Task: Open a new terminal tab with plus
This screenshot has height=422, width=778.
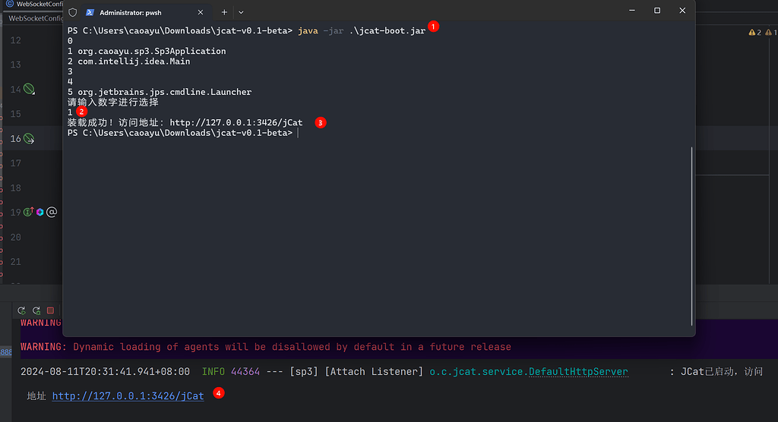Action: point(224,12)
